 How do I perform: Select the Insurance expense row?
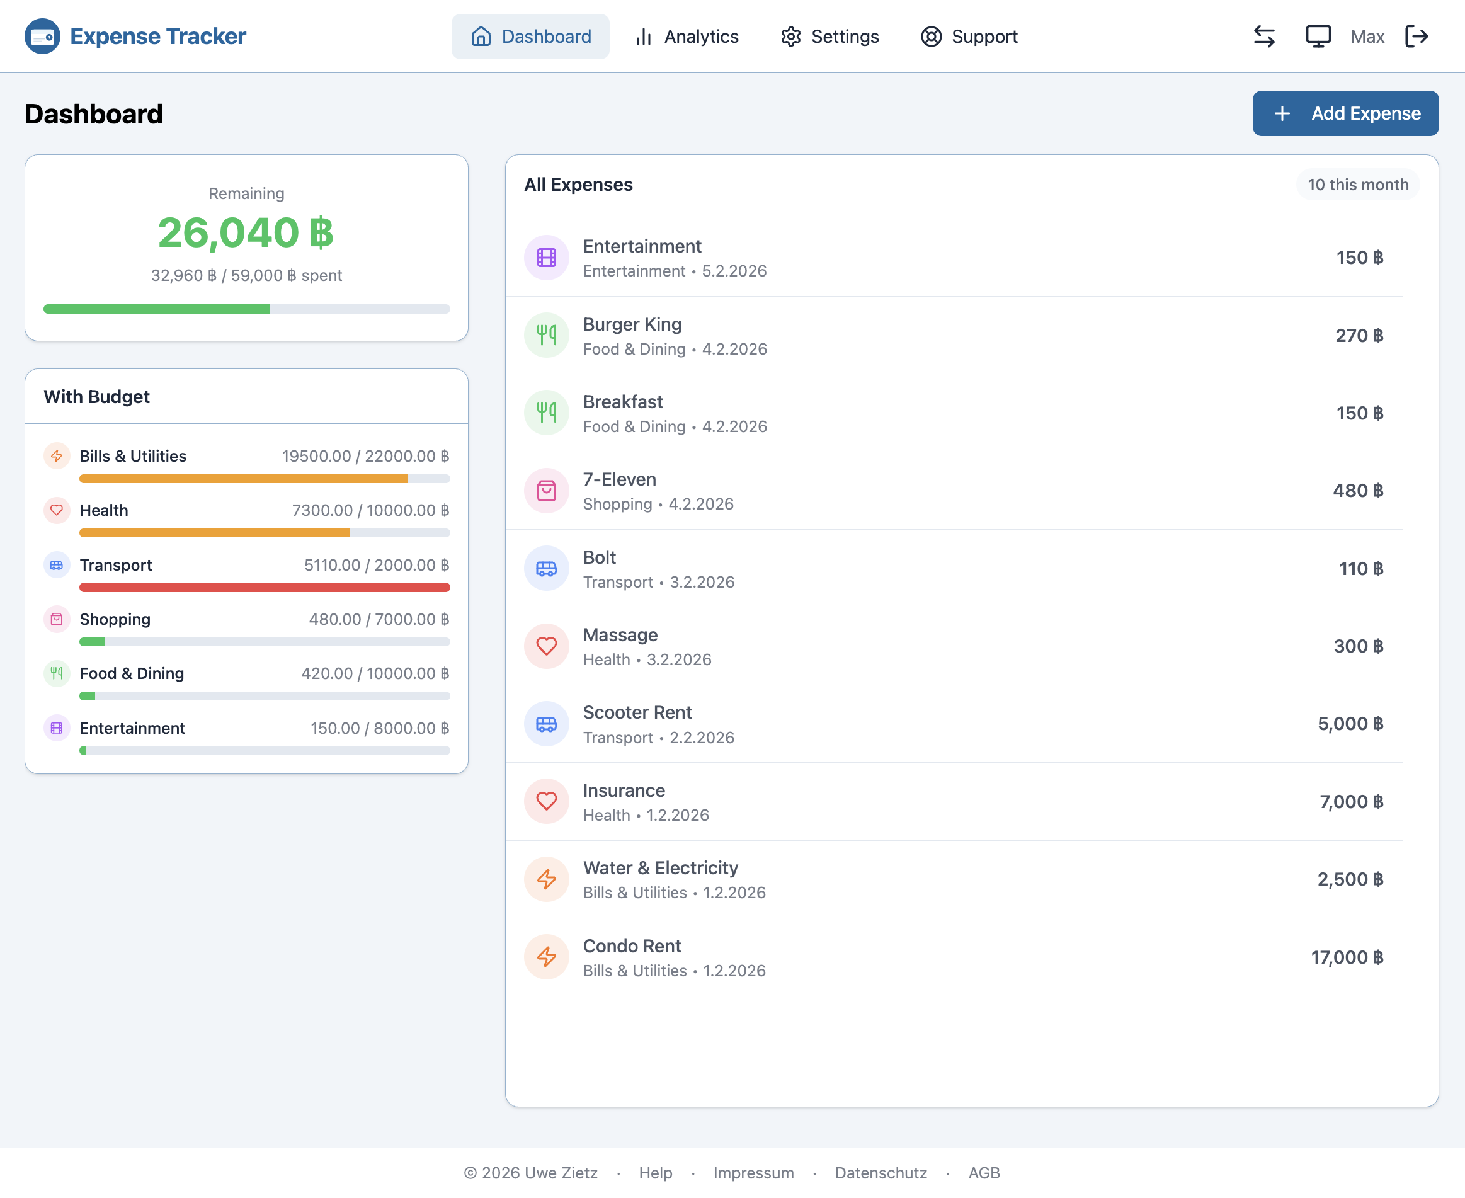point(954,802)
